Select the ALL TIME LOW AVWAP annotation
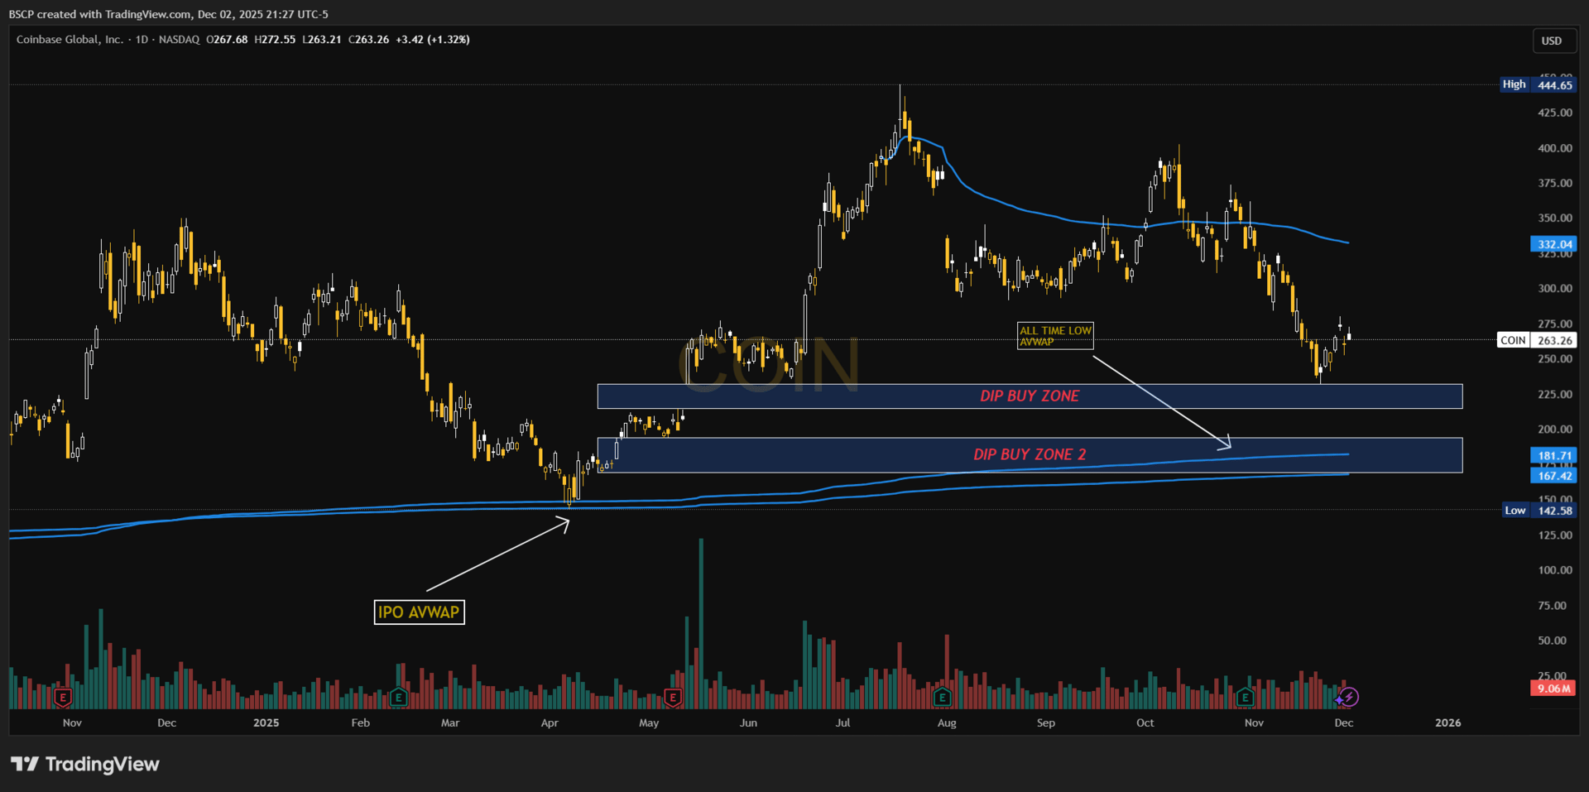1589x792 pixels. (1055, 336)
